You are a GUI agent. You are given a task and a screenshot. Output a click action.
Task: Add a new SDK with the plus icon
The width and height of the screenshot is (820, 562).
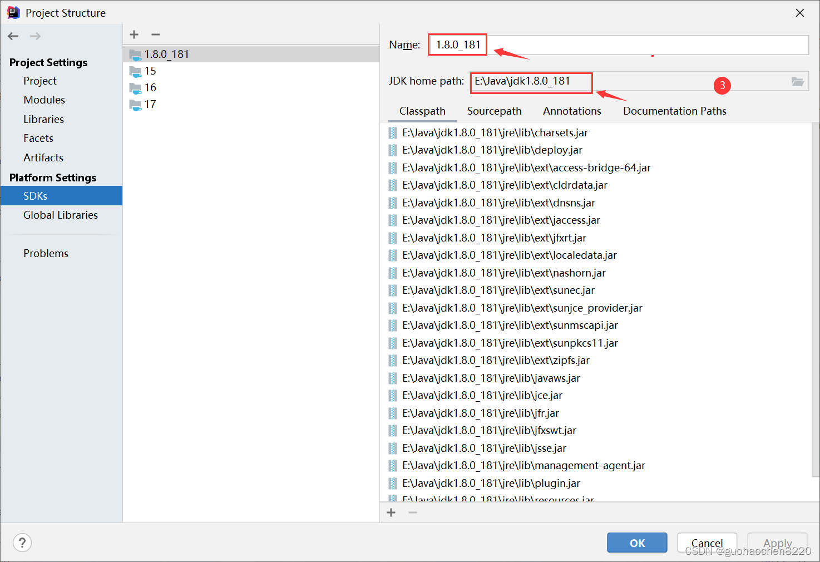tap(134, 34)
